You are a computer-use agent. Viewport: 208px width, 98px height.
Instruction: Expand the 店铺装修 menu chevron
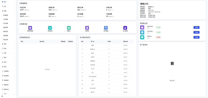(14, 80)
